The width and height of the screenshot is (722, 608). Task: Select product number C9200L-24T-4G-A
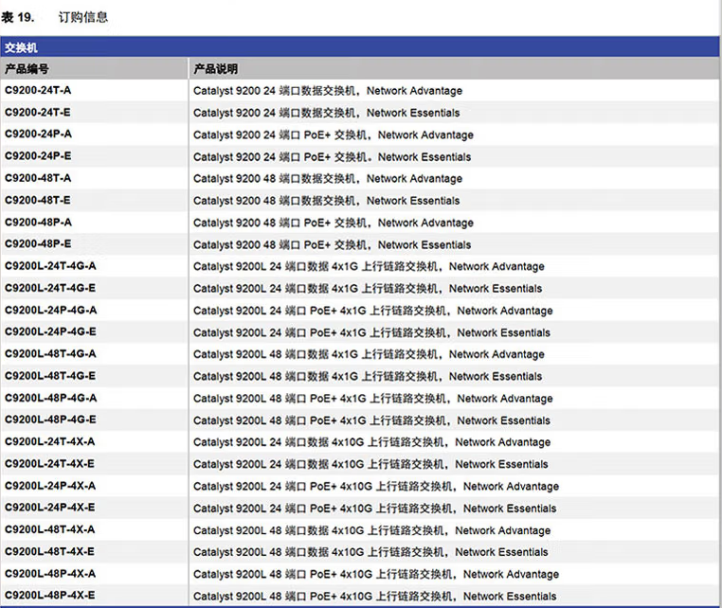coord(50,266)
